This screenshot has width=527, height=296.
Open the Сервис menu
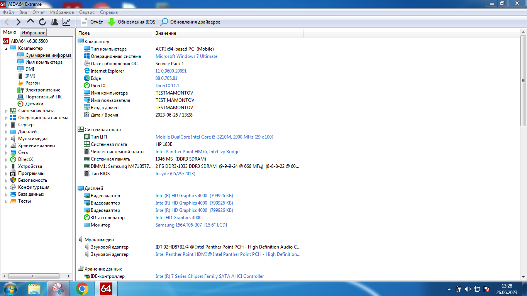point(87,12)
